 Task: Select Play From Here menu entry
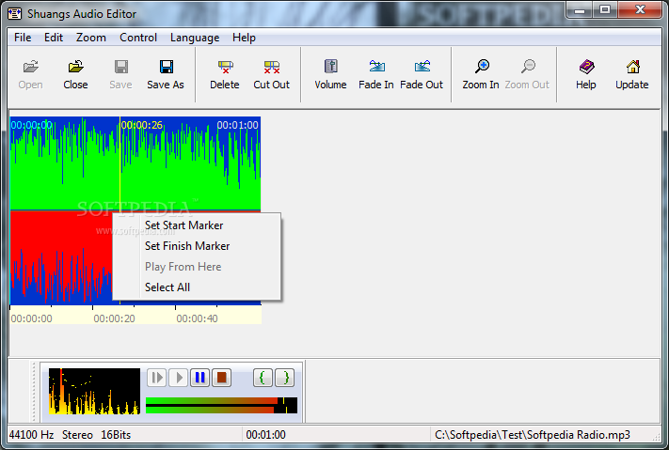click(197, 267)
